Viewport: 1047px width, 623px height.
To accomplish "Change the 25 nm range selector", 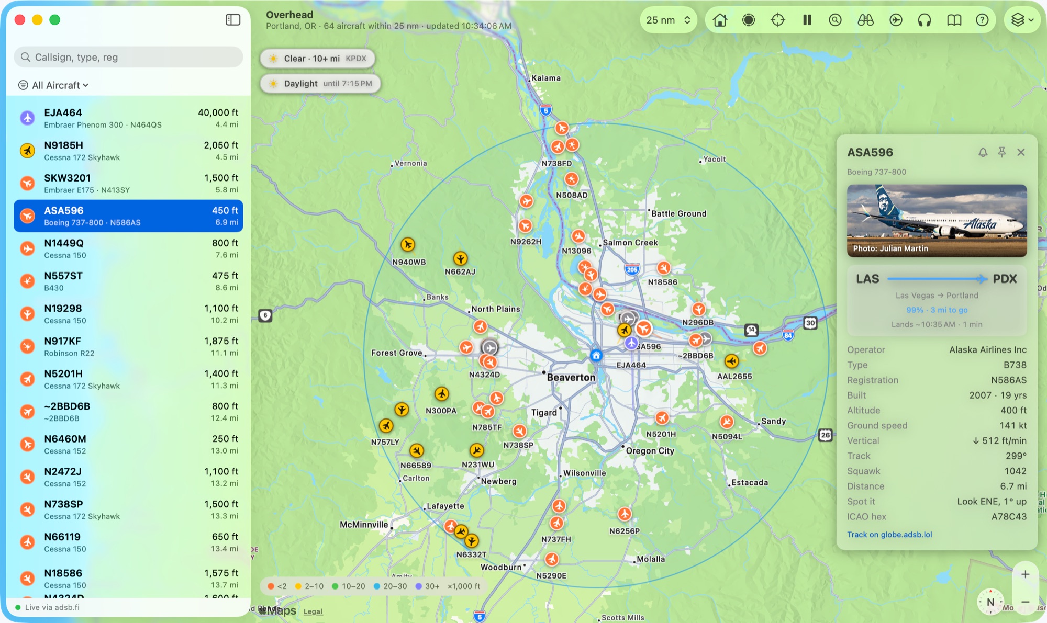I will coord(668,20).
